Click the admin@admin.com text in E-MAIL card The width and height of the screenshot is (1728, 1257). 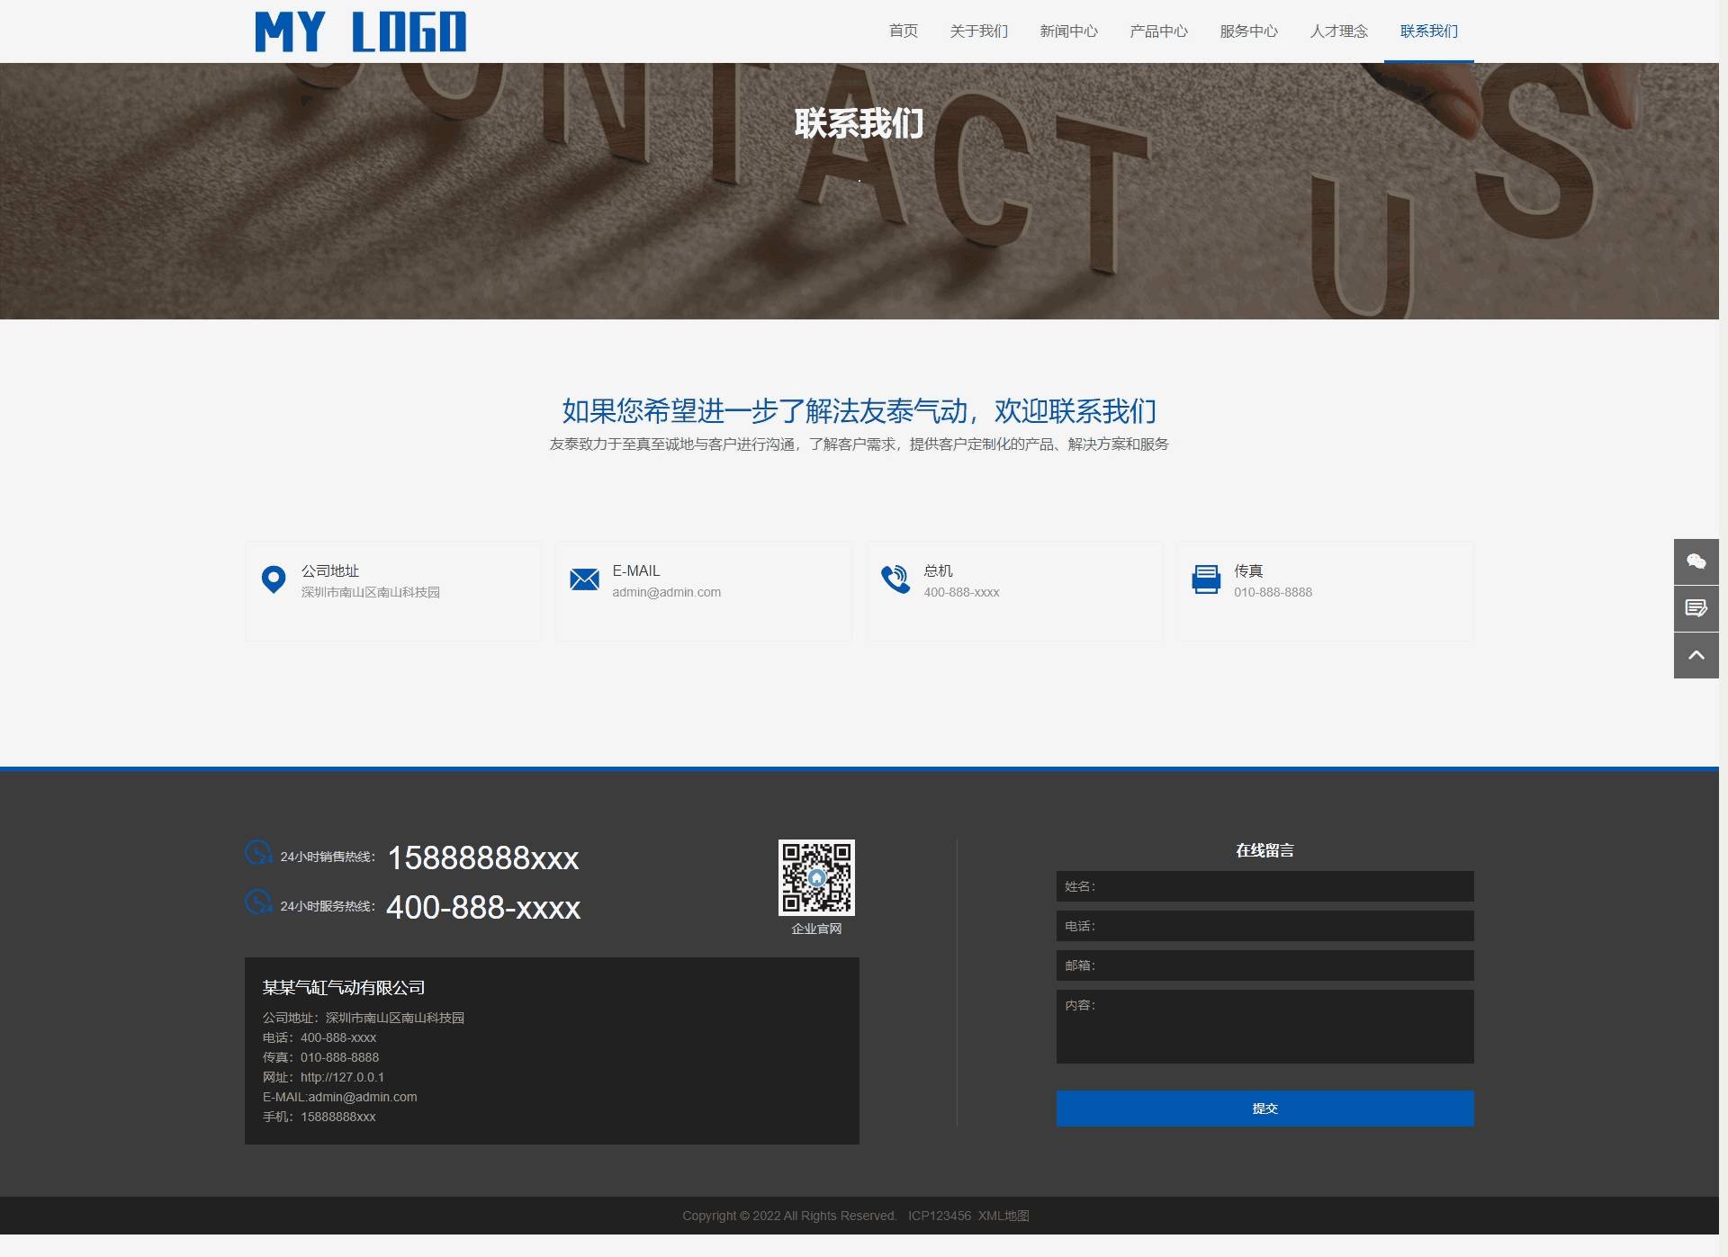point(667,592)
